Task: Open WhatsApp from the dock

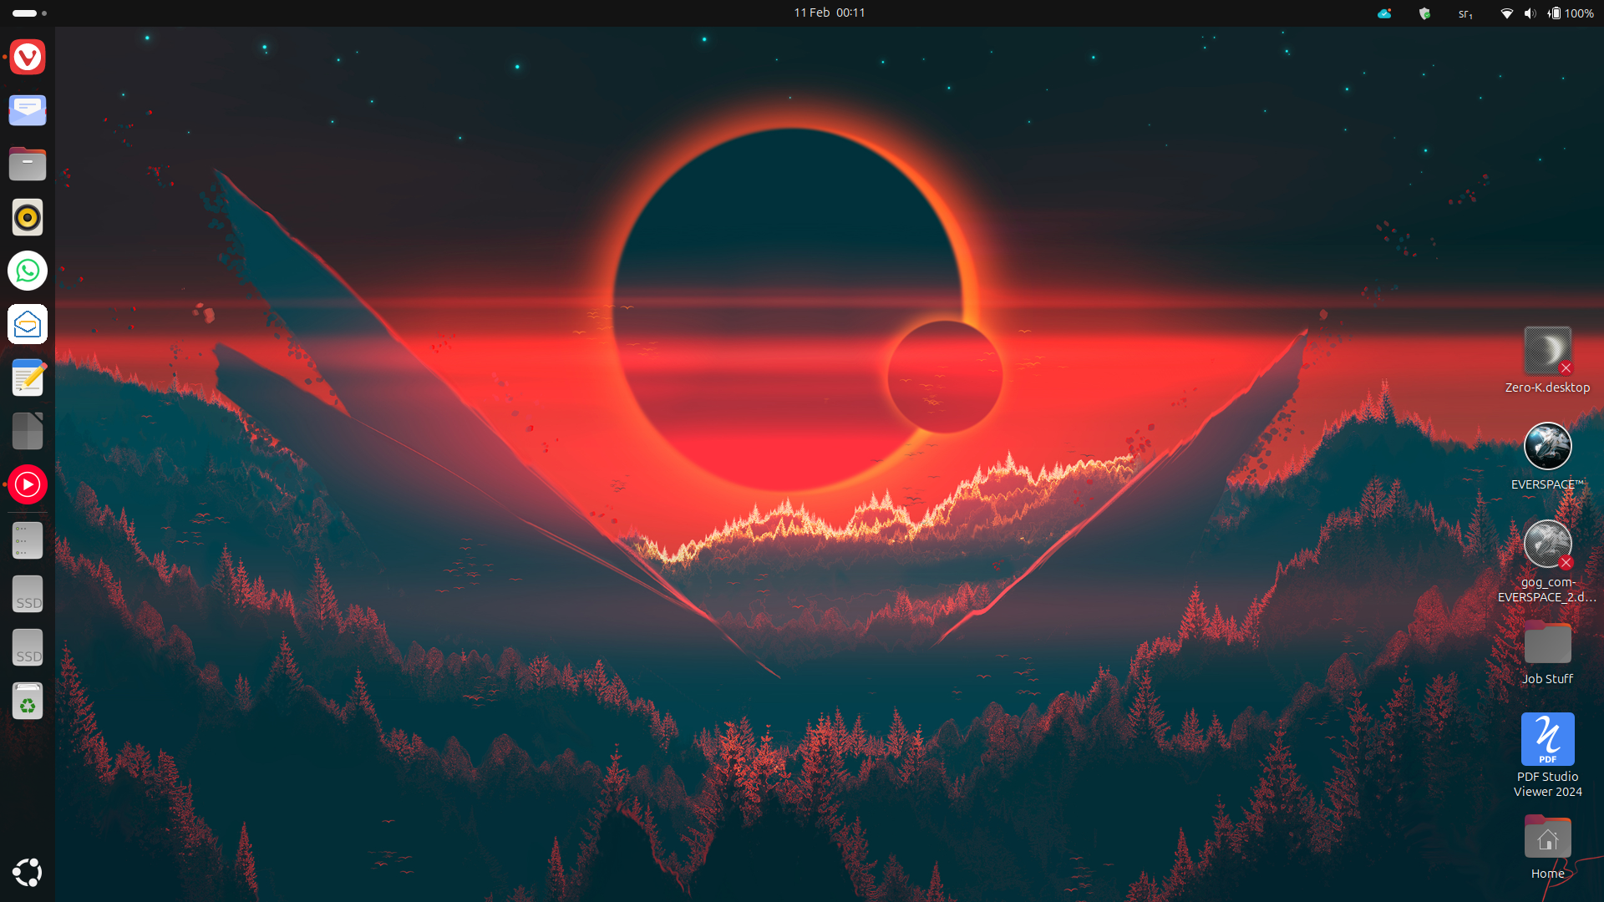Action: (28, 271)
